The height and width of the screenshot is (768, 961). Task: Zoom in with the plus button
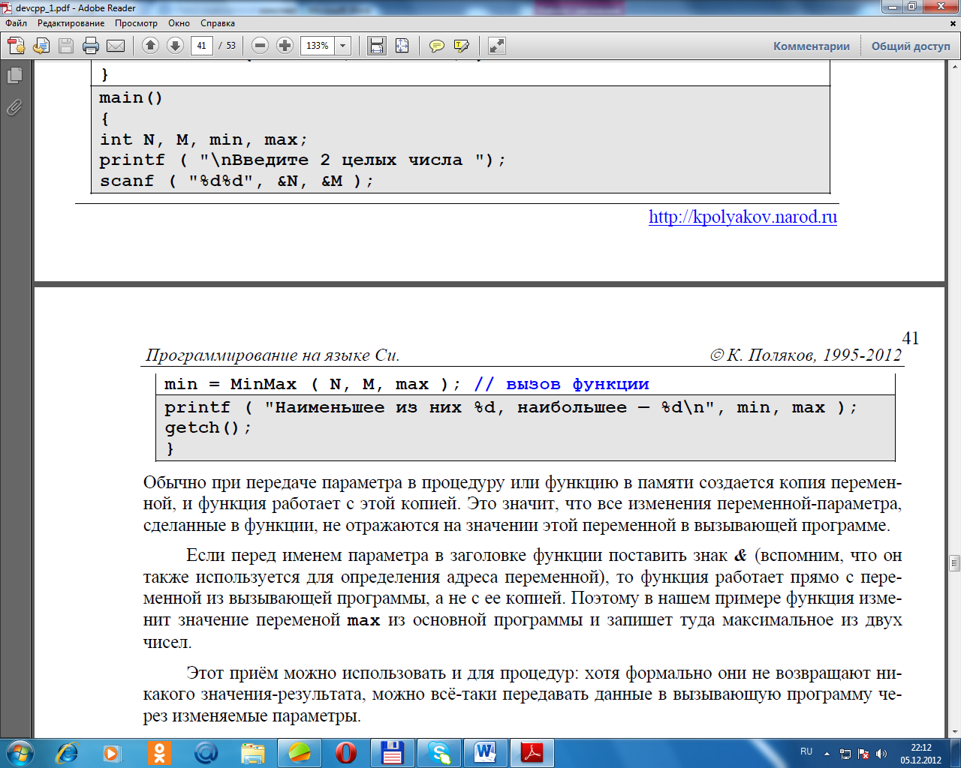coord(285,46)
